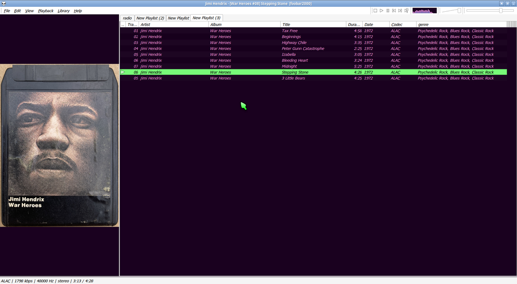This screenshot has height=284, width=517.
Task: Adjust the volume slider knob
Action: coord(459,11)
